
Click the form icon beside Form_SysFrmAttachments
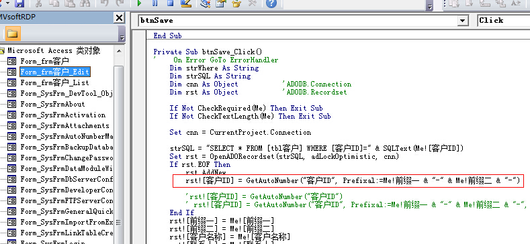(11, 125)
